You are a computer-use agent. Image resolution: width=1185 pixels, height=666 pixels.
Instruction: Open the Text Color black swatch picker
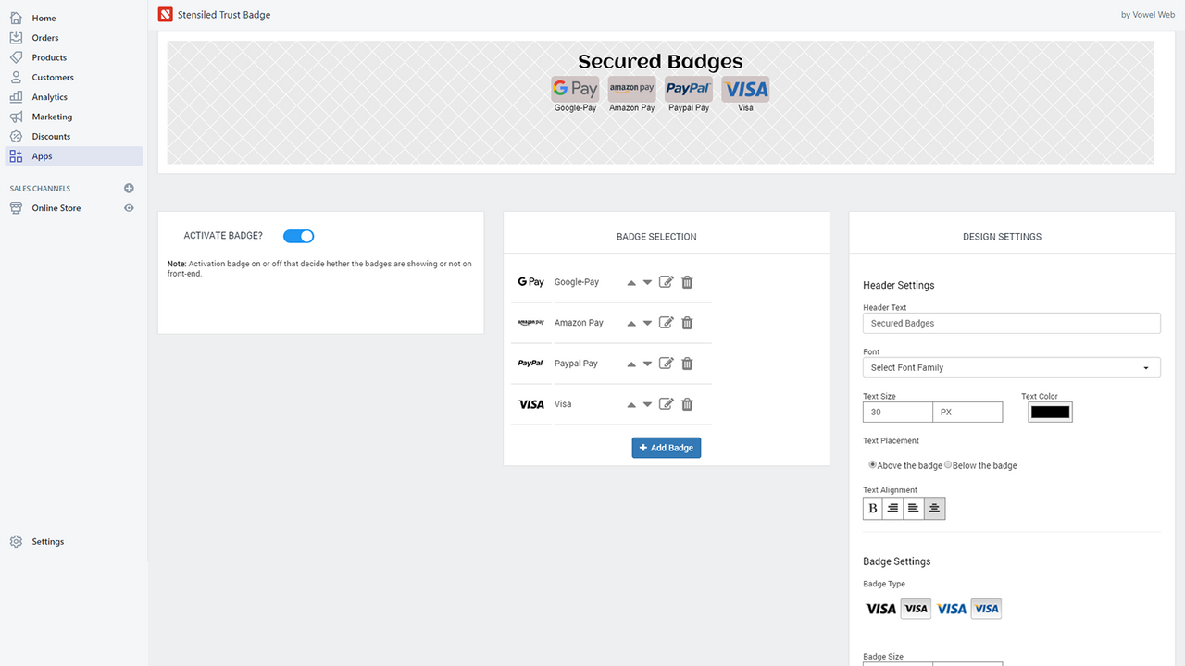1050,413
